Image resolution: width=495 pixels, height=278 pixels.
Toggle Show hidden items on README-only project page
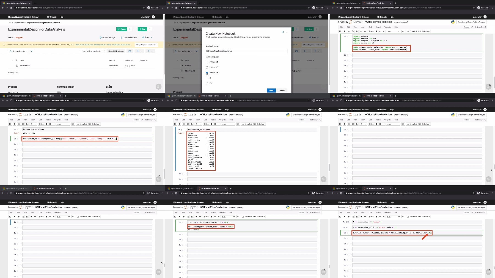116,51
